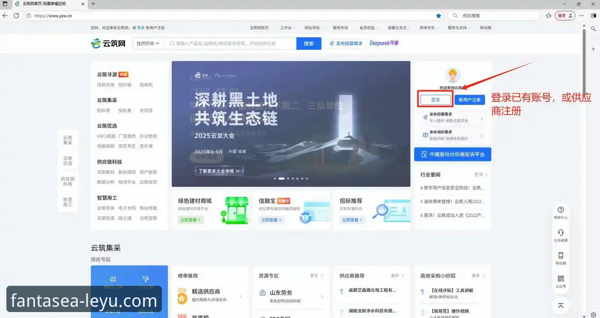Click the Deepseek寻源 link

[384, 43]
